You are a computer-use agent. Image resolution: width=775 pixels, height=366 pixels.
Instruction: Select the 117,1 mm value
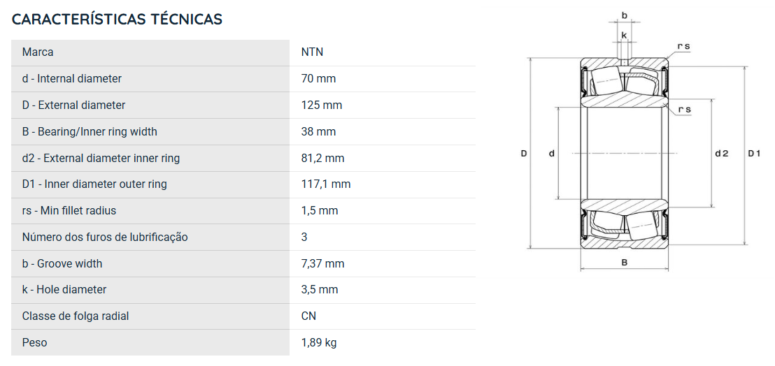point(326,184)
